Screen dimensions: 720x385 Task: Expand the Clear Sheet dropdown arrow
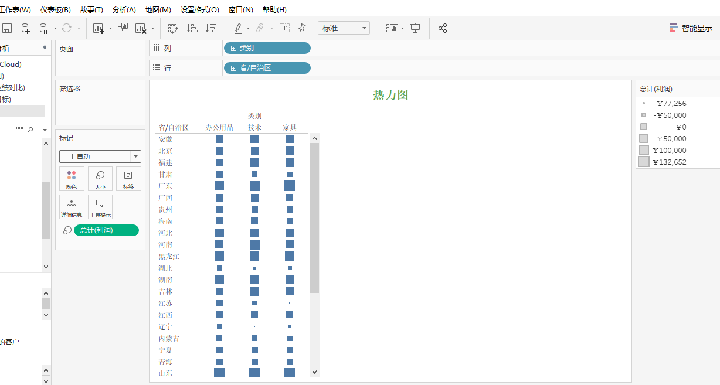click(x=152, y=28)
